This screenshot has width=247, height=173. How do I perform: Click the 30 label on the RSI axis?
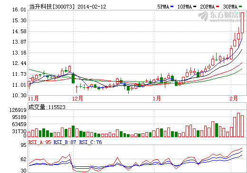(x=23, y=171)
